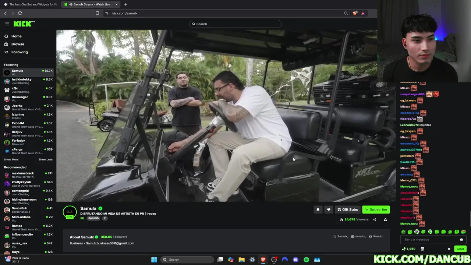
Task: Go back in the browser
Action: click(6, 13)
